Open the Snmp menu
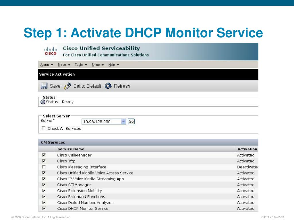This screenshot has width=294, height=220. (x=98, y=65)
